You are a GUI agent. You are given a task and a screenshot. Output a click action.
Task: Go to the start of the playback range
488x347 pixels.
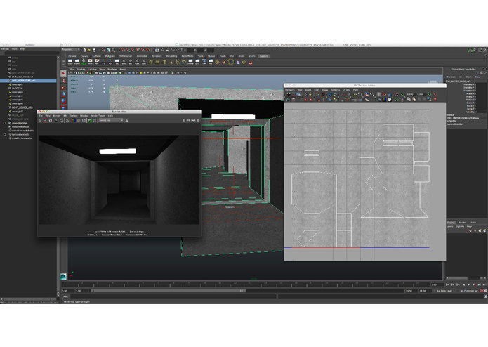point(447,284)
